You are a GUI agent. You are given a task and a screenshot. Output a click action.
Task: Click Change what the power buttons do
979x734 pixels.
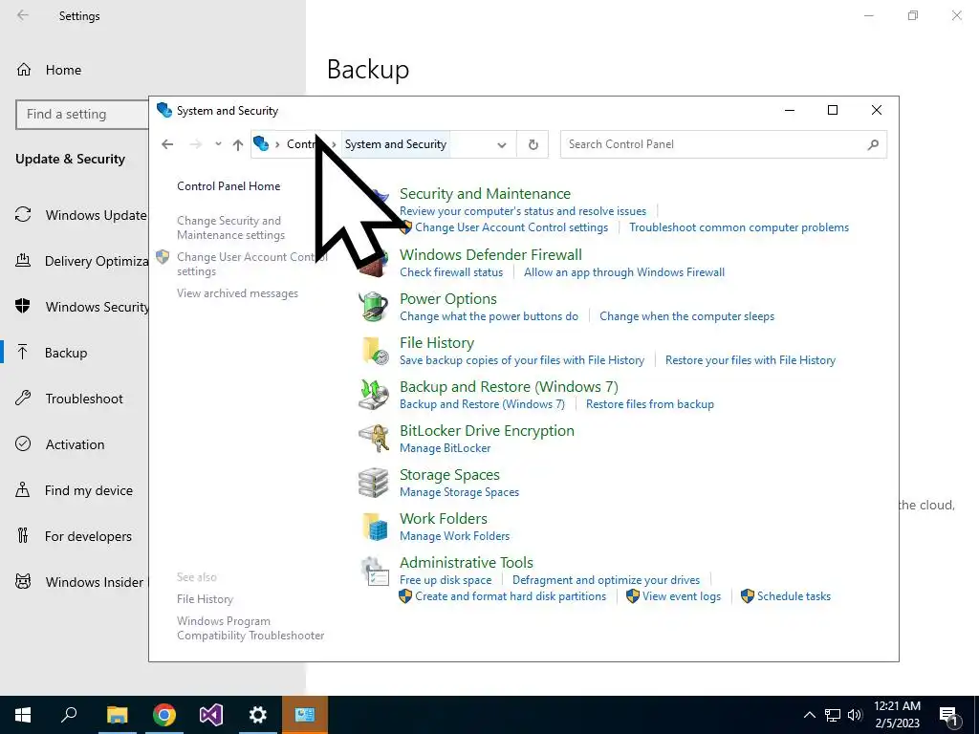click(x=489, y=315)
